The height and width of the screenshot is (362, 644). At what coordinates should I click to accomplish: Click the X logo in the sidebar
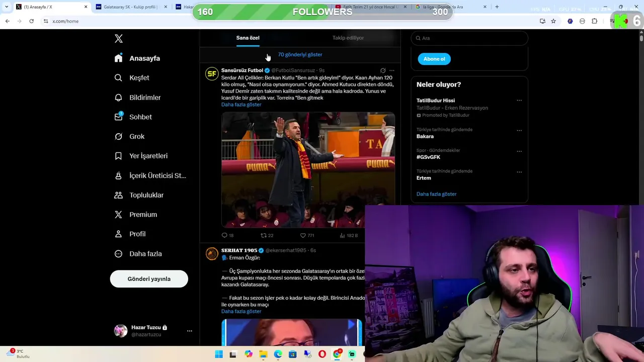pos(119,39)
